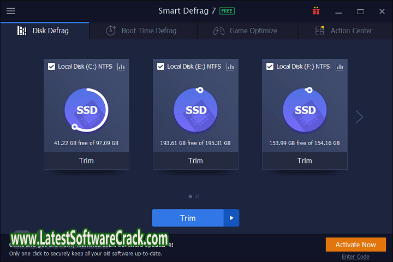Click the red gift box icon

coord(316,11)
